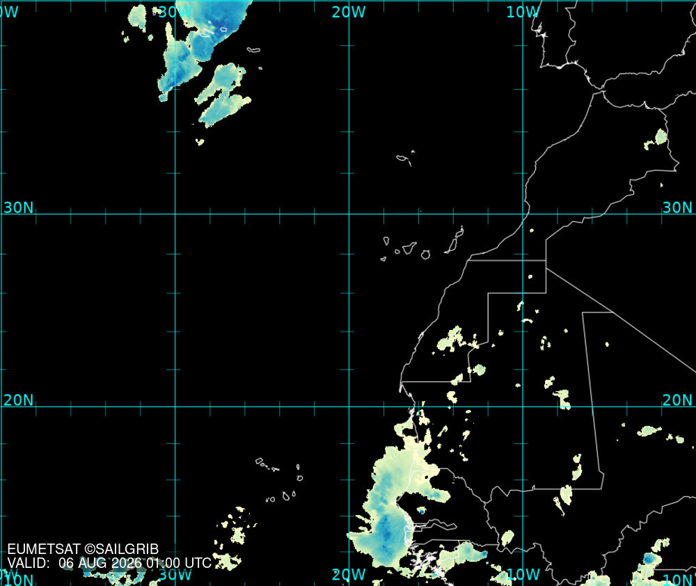
Task: Click the 30N latitude label on left edge
Action: coord(19,207)
